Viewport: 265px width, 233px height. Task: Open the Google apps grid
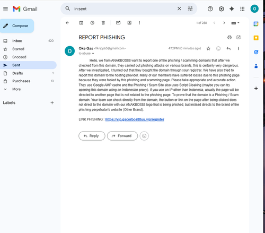242,8
